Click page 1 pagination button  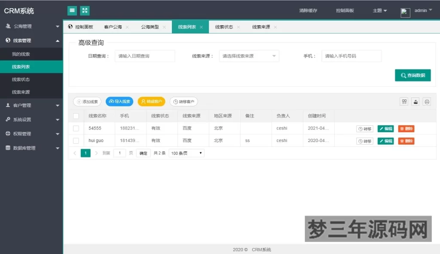[x=86, y=153]
